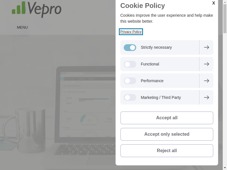Toggle the Strictly necessary cookies switch
The height and width of the screenshot is (170, 227).
pos(130,48)
